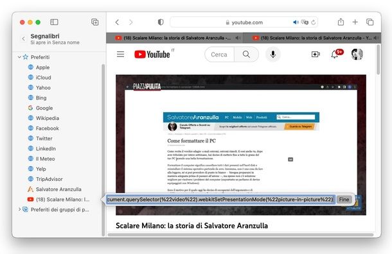
Task: Open a new tab with plus icon
Action: [x=355, y=22]
